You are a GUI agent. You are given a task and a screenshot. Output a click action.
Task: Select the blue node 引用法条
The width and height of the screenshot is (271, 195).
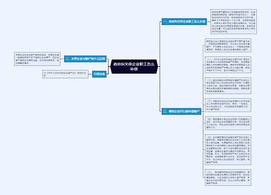click(x=99, y=74)
